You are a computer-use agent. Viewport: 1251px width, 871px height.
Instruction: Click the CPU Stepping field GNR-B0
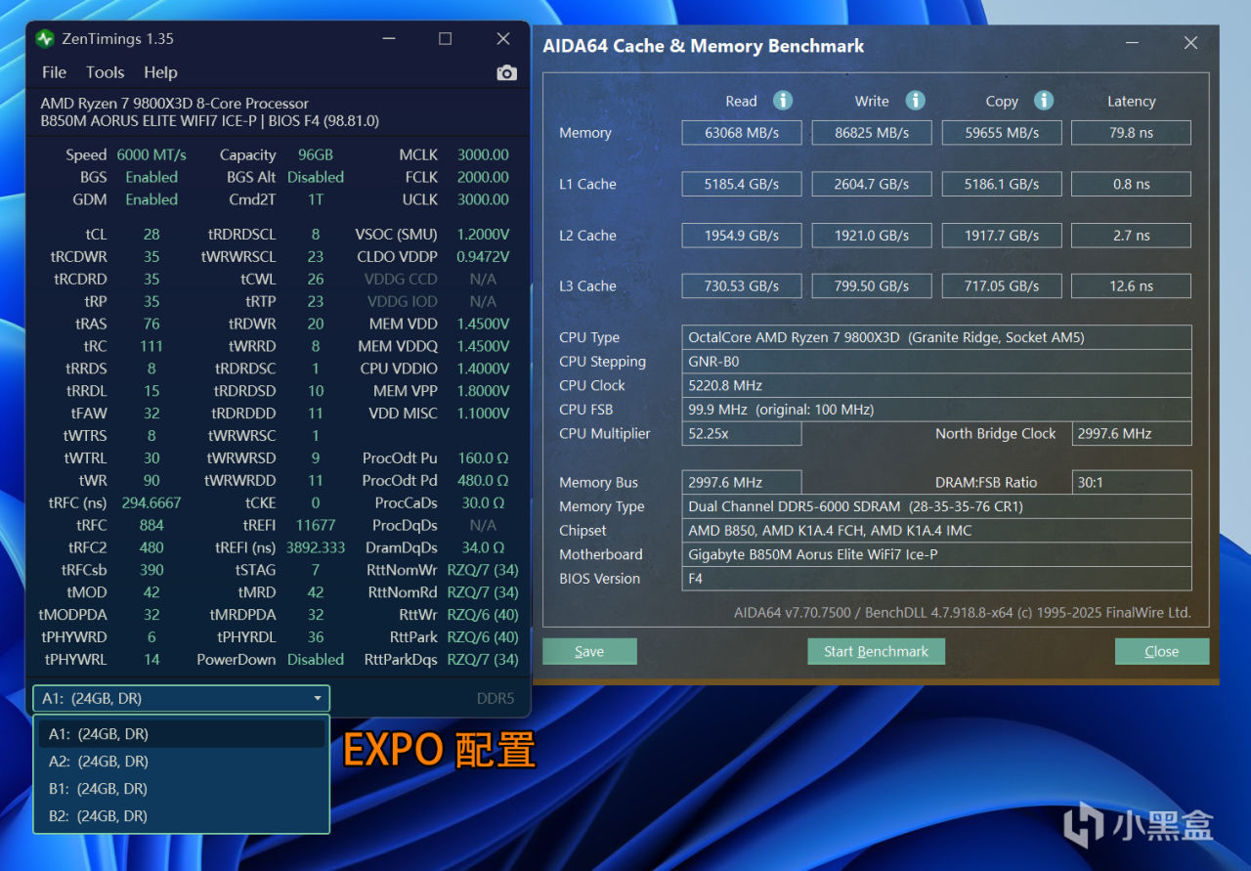pos(936,362)
